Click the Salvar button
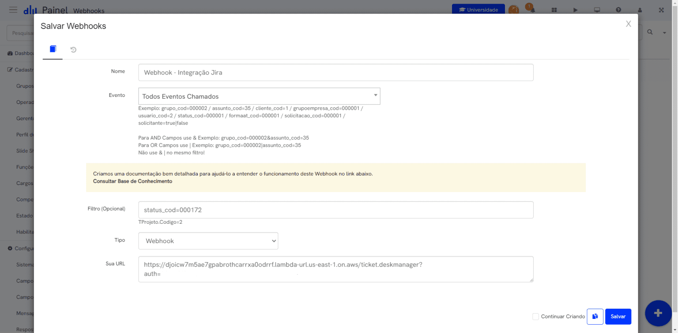 (618, 316)
